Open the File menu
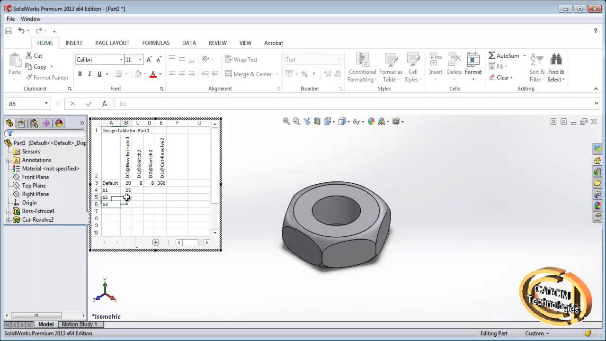 coord(10,19)
